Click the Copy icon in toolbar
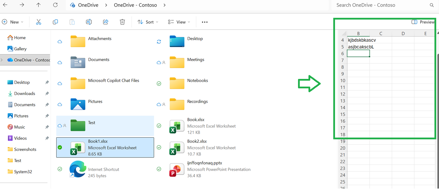The height and width of the screenshot is (191, 439). coord(55,22)
